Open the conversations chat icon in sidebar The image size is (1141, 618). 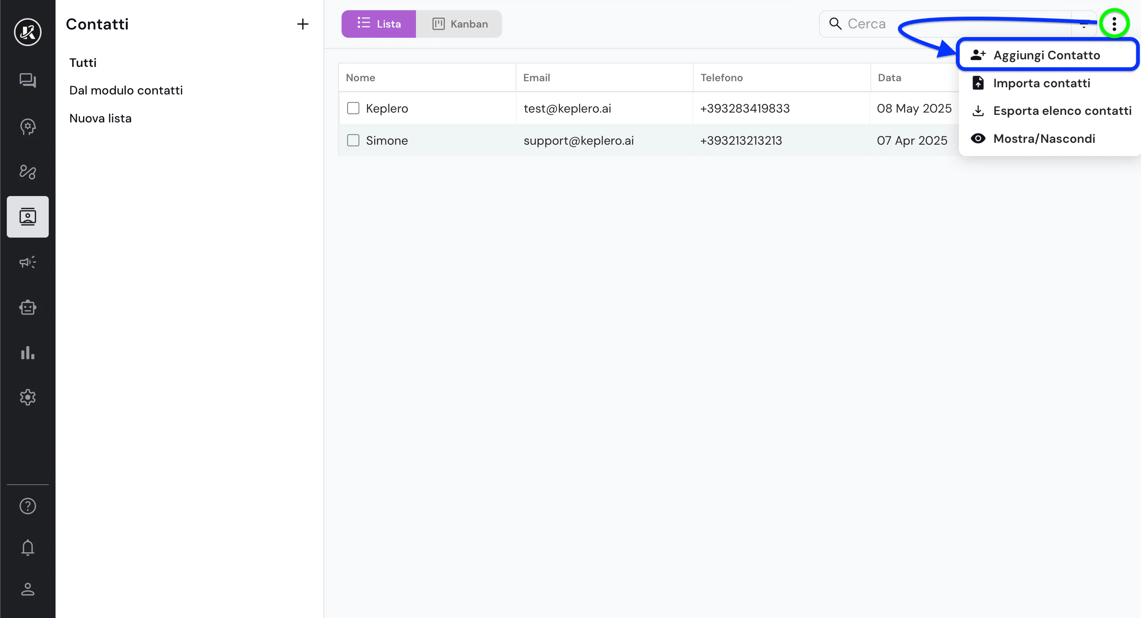point(28,80)
